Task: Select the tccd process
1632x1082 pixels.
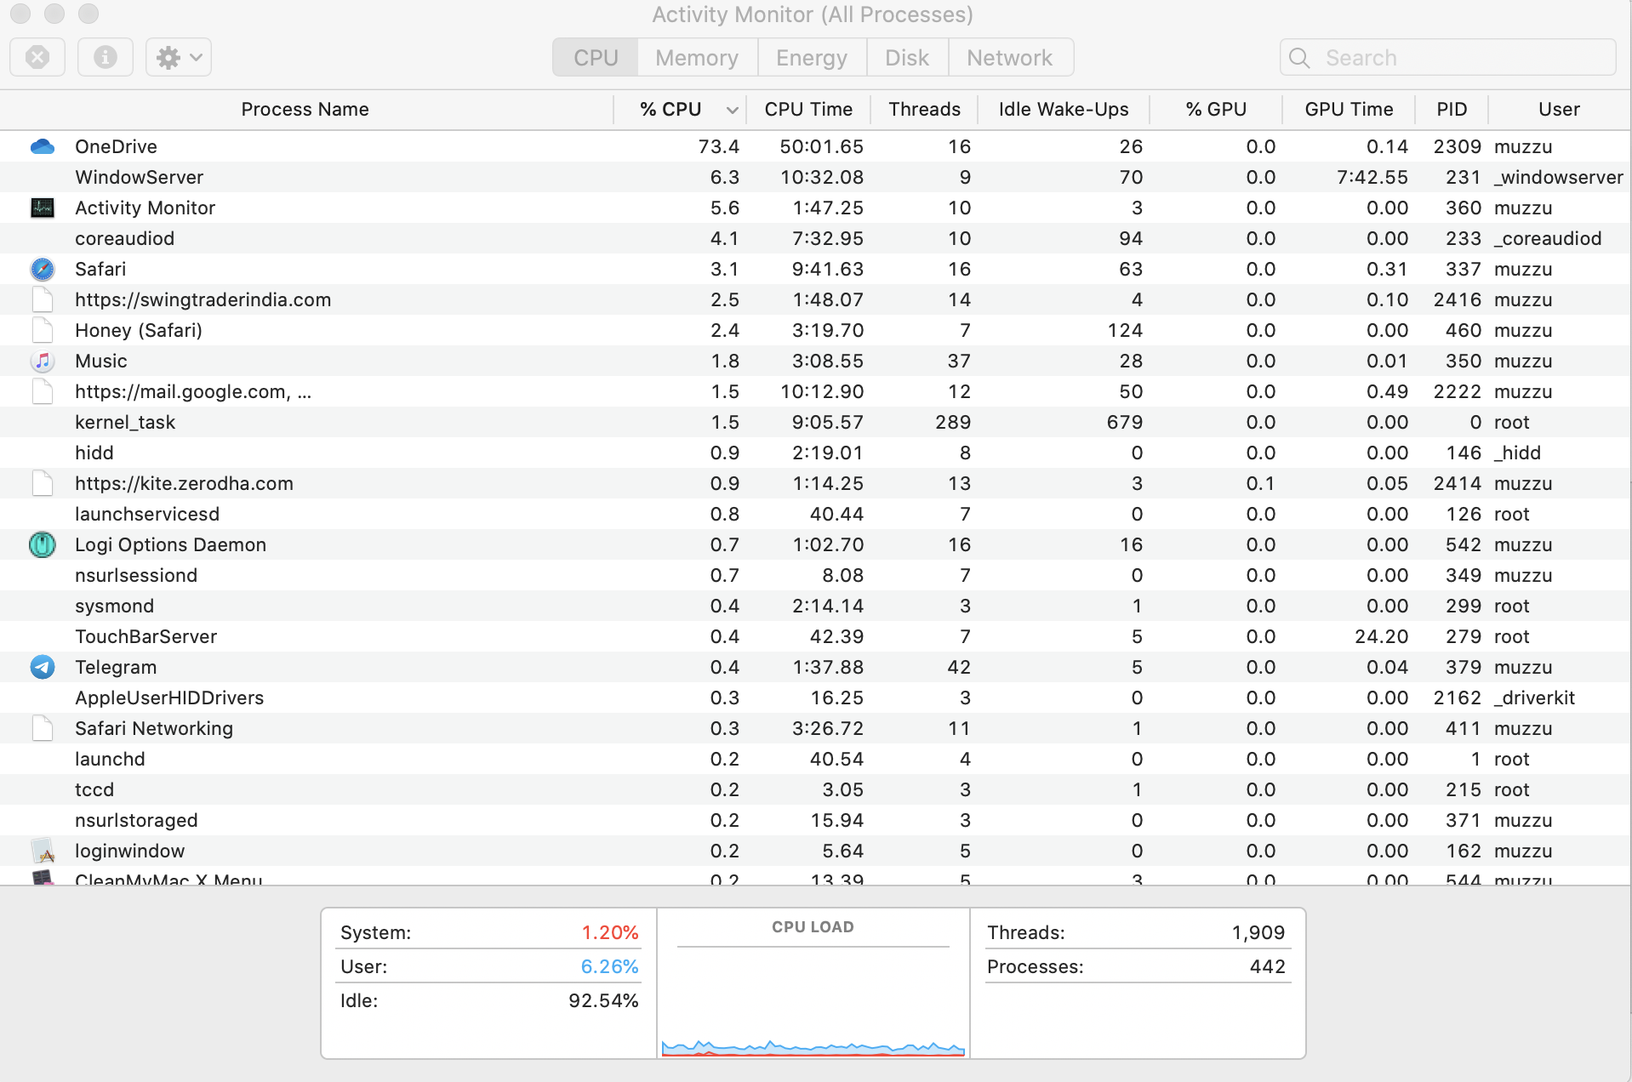Action: pos(94,789)
